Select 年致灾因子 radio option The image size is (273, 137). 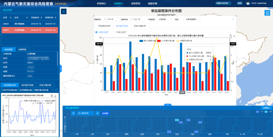click(102, 32)
